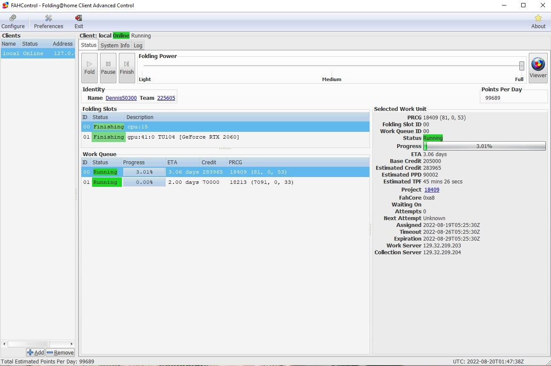This screenshot has width=551, height=366.
Task: Click the Clients list right scroll arrow
Action: [x=72, y=344]
